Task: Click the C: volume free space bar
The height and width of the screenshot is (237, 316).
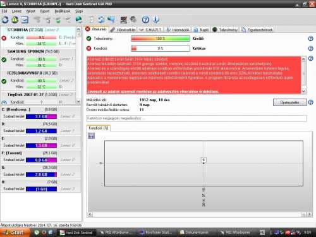Action: click(41, 116)
